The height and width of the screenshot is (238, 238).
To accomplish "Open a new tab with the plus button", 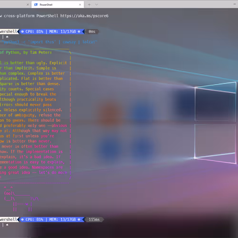I will coord(89,5).
